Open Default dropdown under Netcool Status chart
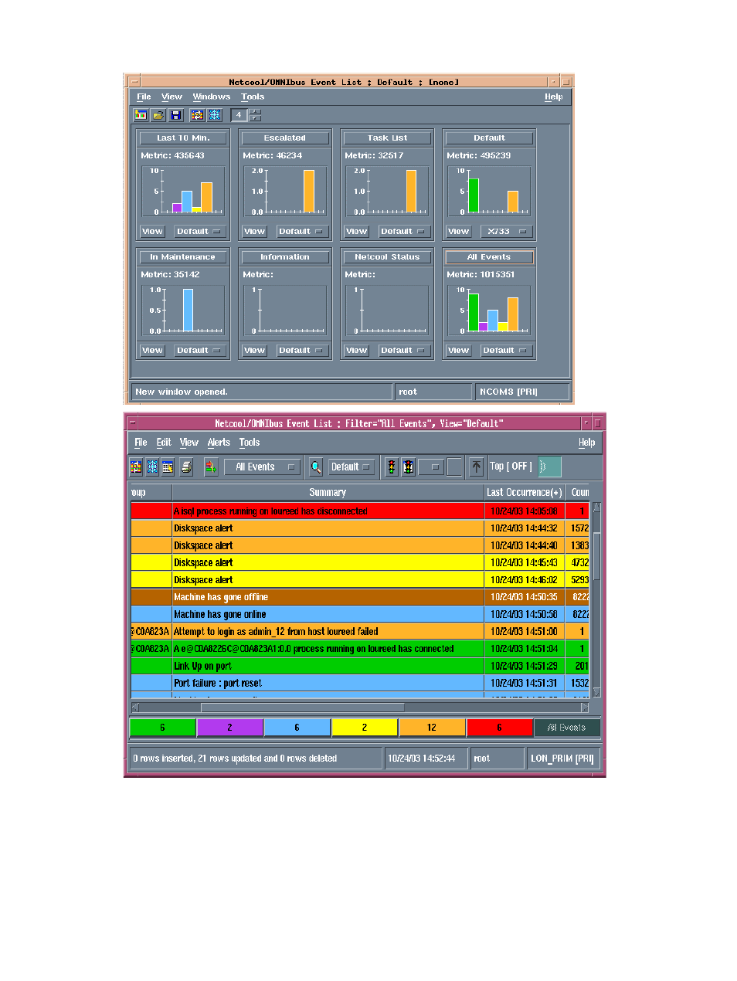This screenshot has width=737, height=981. 402,350
